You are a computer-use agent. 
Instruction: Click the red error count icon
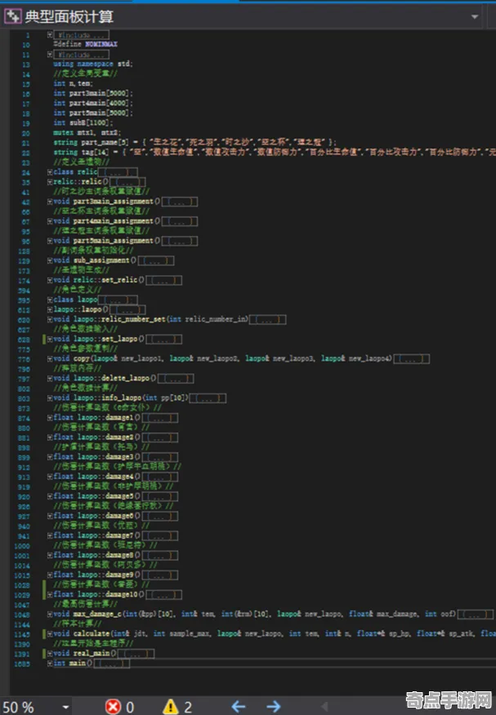pos(113,706)
